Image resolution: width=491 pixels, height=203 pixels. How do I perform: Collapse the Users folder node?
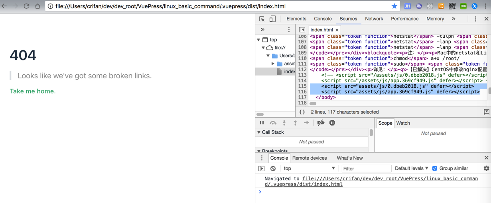pyautogui.click(x=268, y=56)
